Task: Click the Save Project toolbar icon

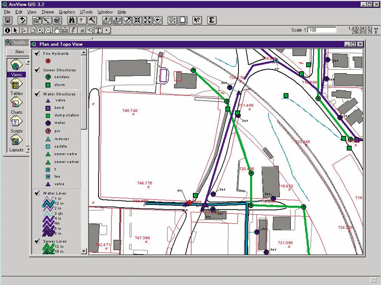Action: (x=8, y=20)
